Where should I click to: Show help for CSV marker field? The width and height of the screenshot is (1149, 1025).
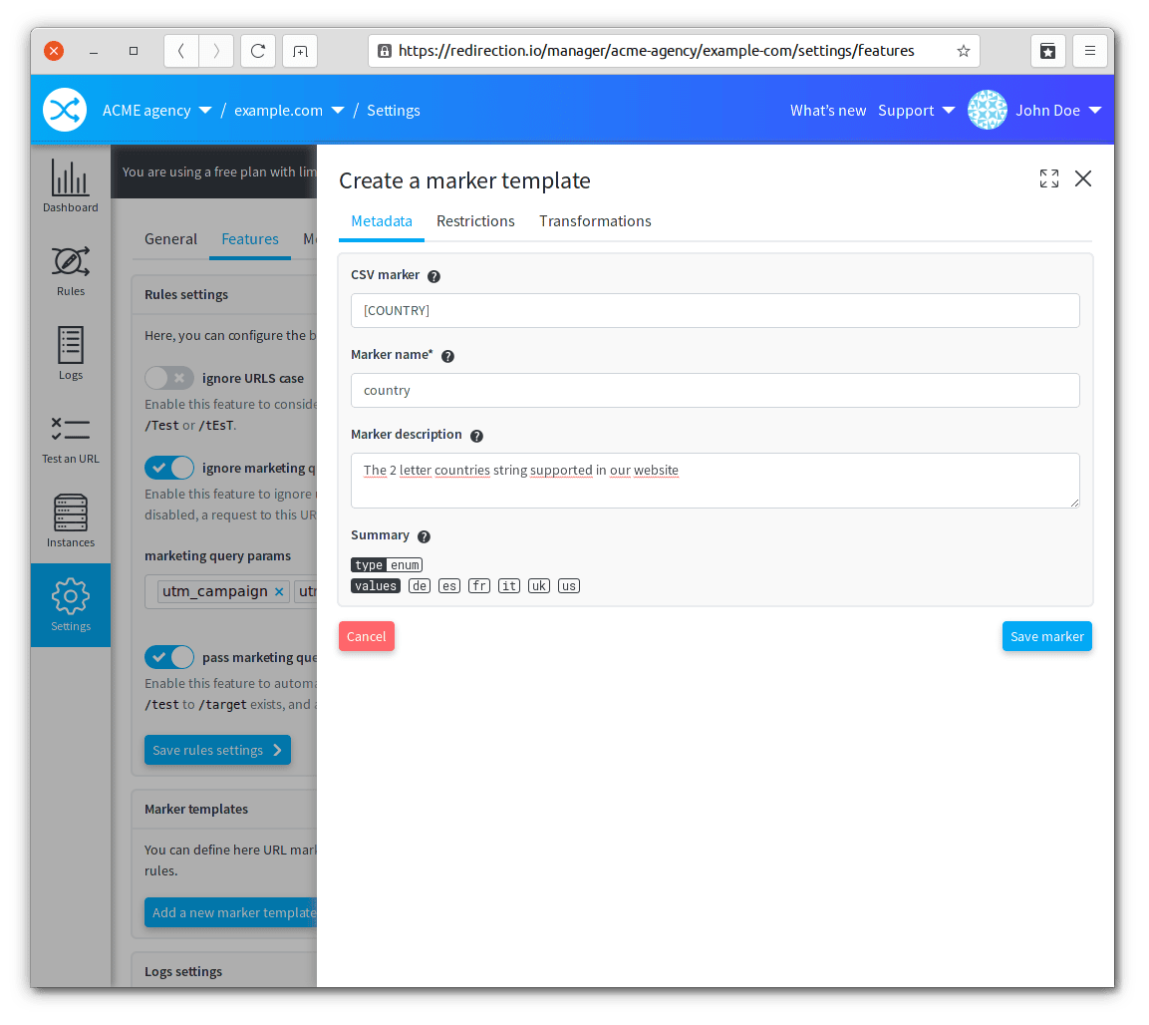(x=433, y=276)
